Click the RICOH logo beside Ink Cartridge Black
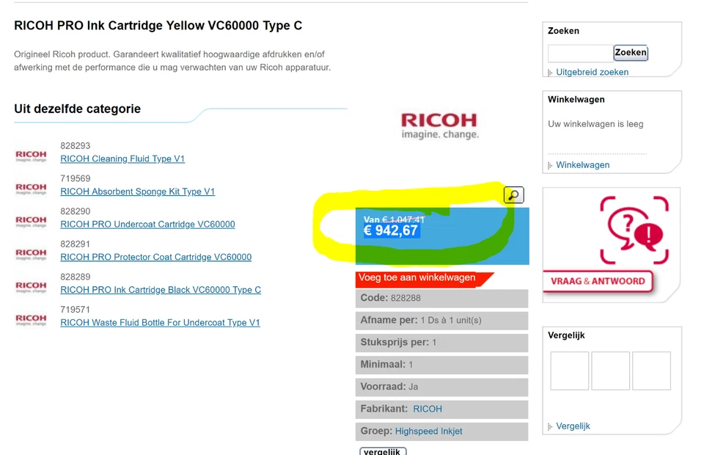The width and height of the screenshot is (704, 455). coord(30,285)
